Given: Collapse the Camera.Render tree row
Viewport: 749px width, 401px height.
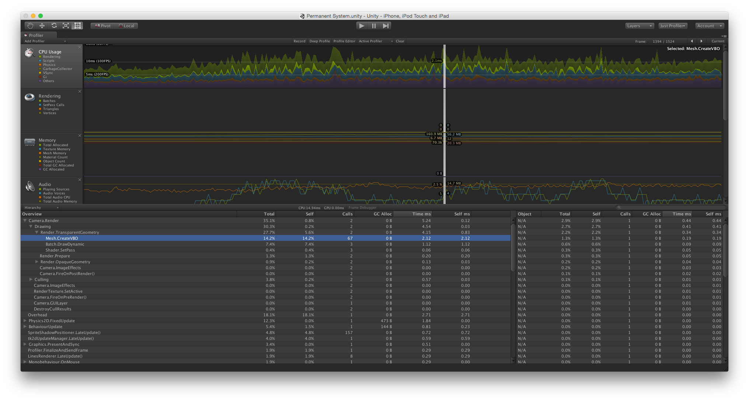Looking at the screenshot, I should pos(25,221).
